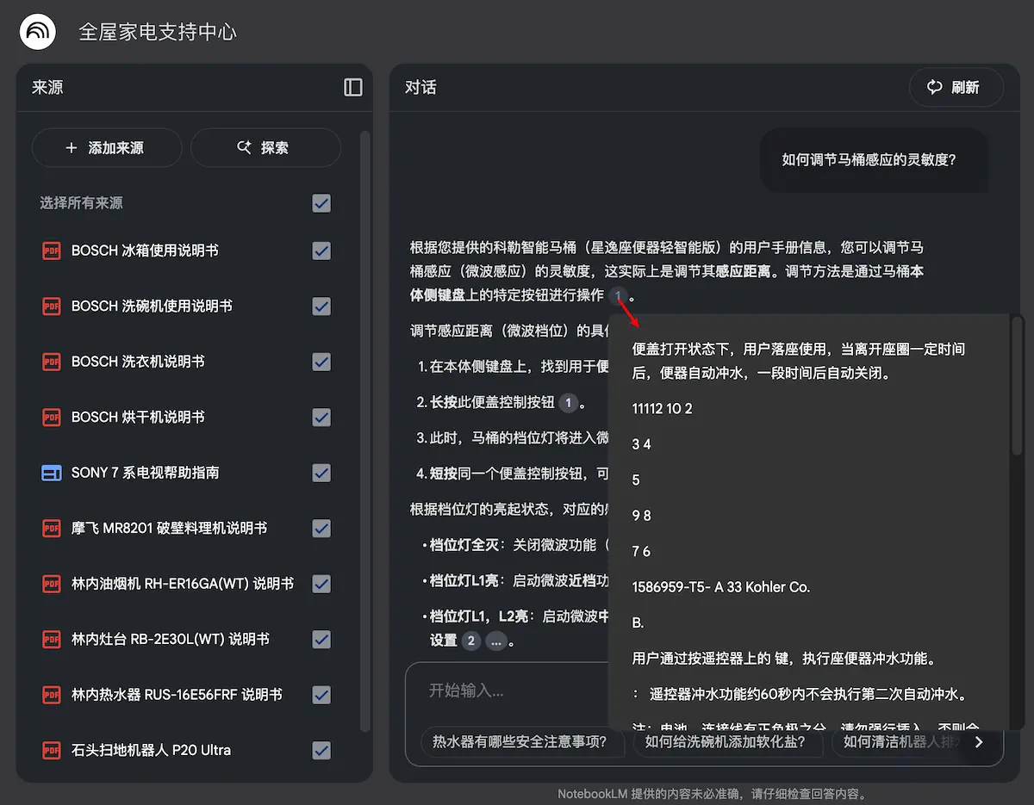Collapse the sources panel with sidebar icon
This screenshot has width=1034, height=805.
click(x=353, y=87)
